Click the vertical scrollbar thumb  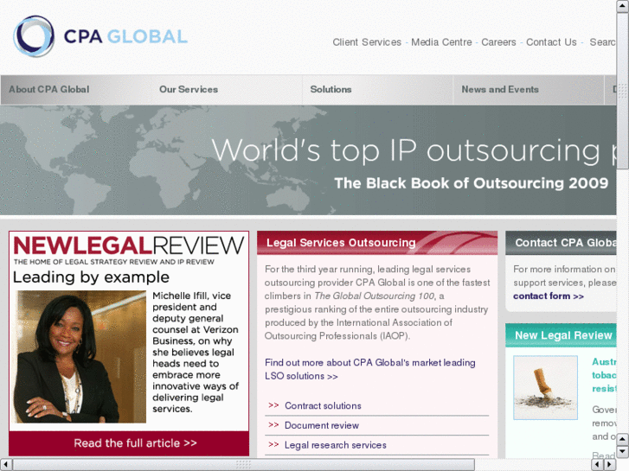pyautogui.click(x=623, y=91)
